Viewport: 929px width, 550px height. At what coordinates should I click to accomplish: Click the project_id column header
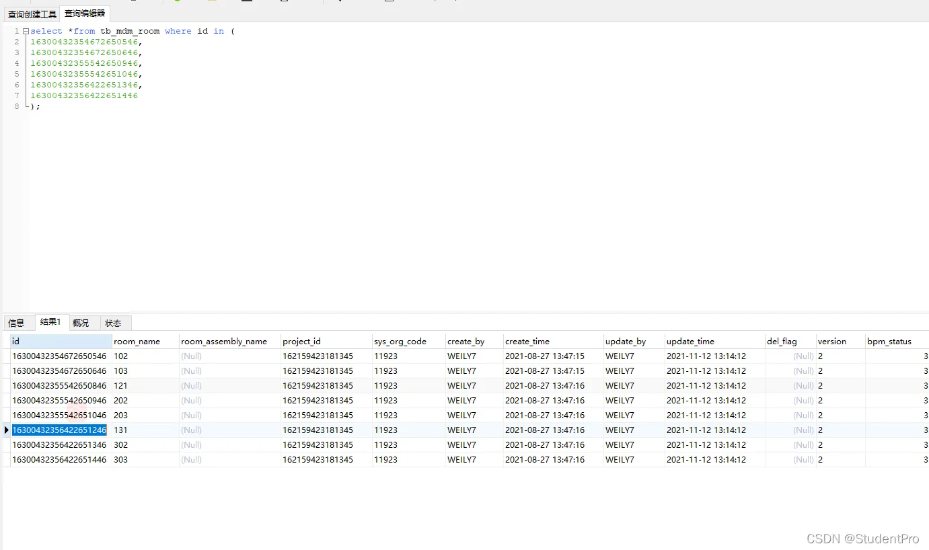326,342
